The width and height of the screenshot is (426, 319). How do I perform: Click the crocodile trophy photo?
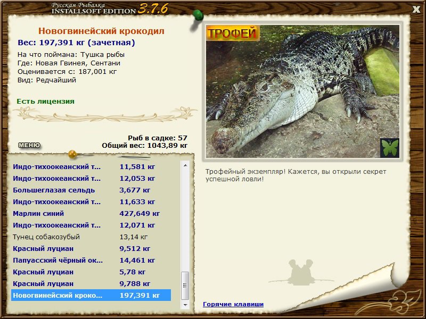pyautogui.click(x=302, y=91)
